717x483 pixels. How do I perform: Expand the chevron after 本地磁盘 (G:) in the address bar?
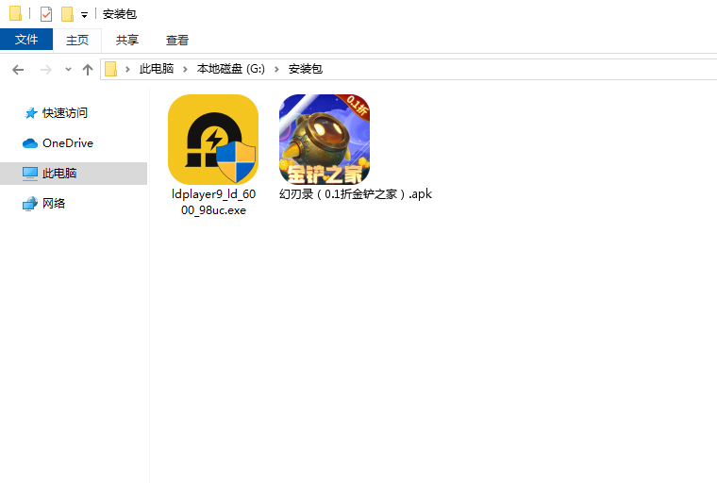[278, 69]
